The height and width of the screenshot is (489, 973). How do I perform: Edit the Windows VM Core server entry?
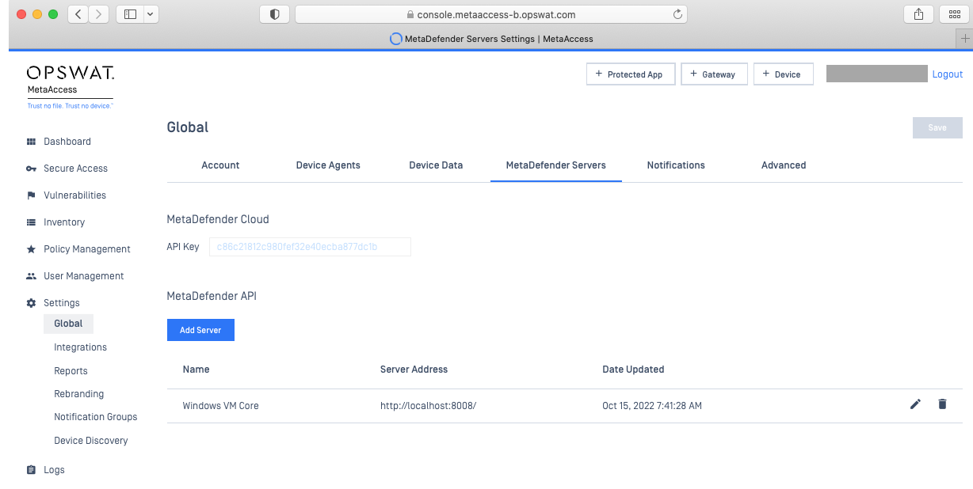pyautogui.click(x=915, y=404)
